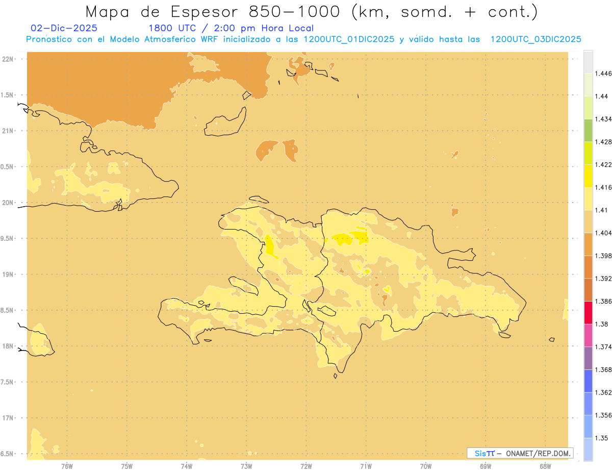Screen dimensions: 612x473
Task: Click the latitude label "20N"
Action: [9, 203]
